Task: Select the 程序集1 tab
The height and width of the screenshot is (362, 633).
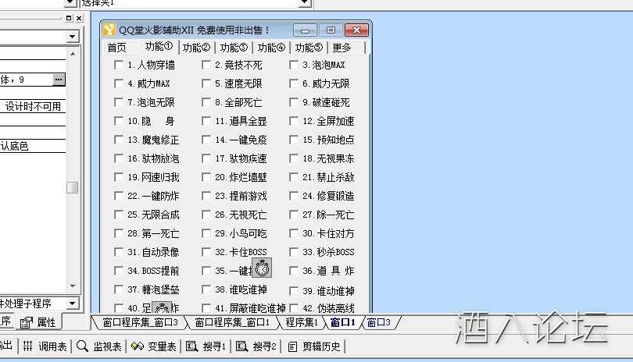Action: click(301, 322)
